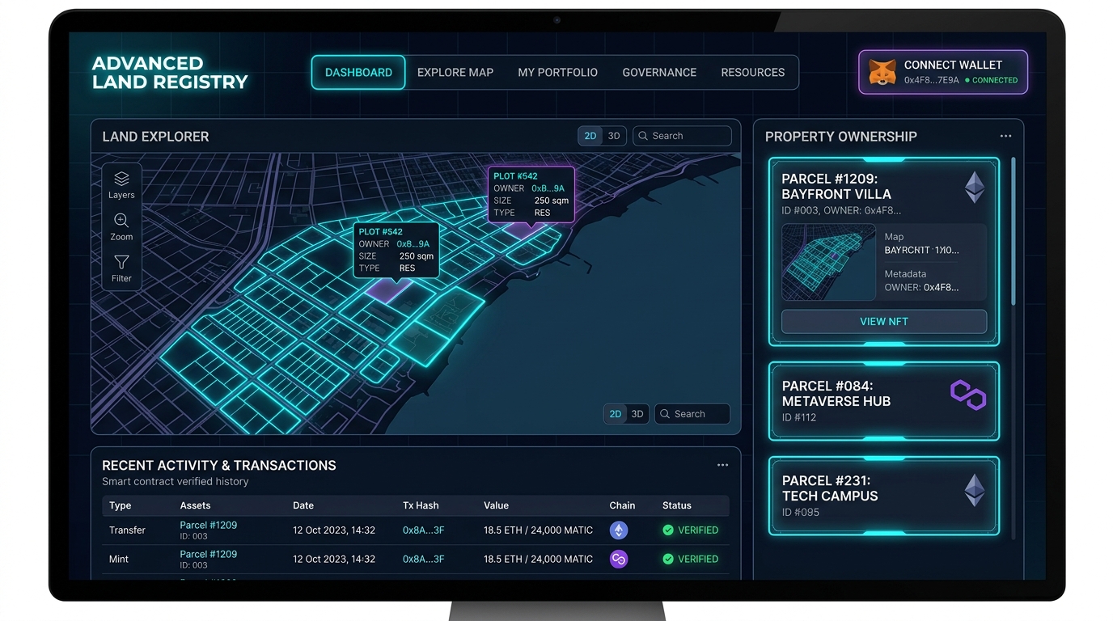Click wallet address 0x4F8...7E9A text

931,80
